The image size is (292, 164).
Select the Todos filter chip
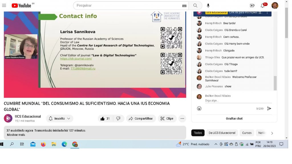point(198,133)
